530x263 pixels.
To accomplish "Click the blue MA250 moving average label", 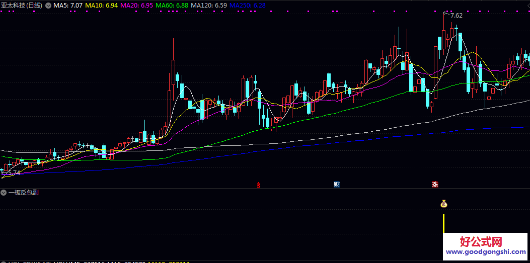I will 248,6.
